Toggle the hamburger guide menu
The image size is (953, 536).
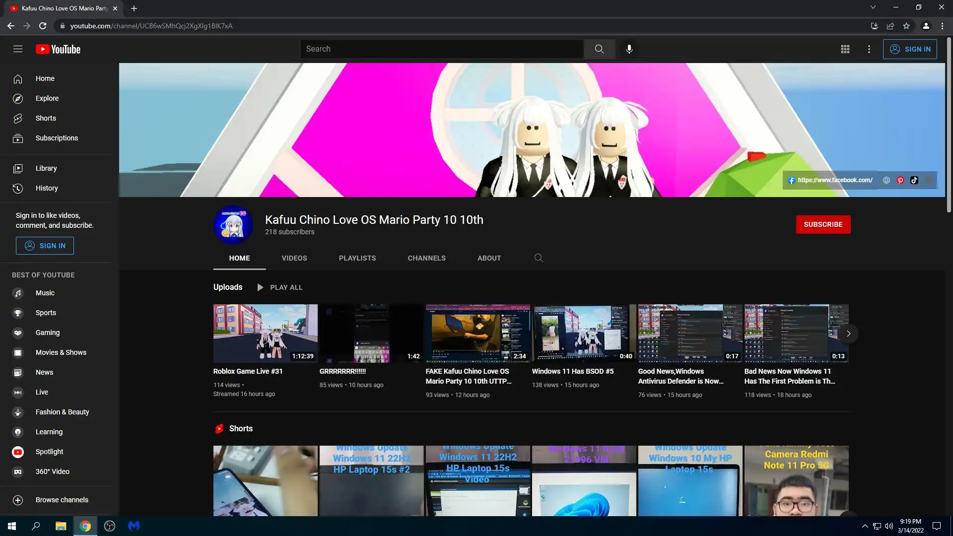[x=18, y=49]
